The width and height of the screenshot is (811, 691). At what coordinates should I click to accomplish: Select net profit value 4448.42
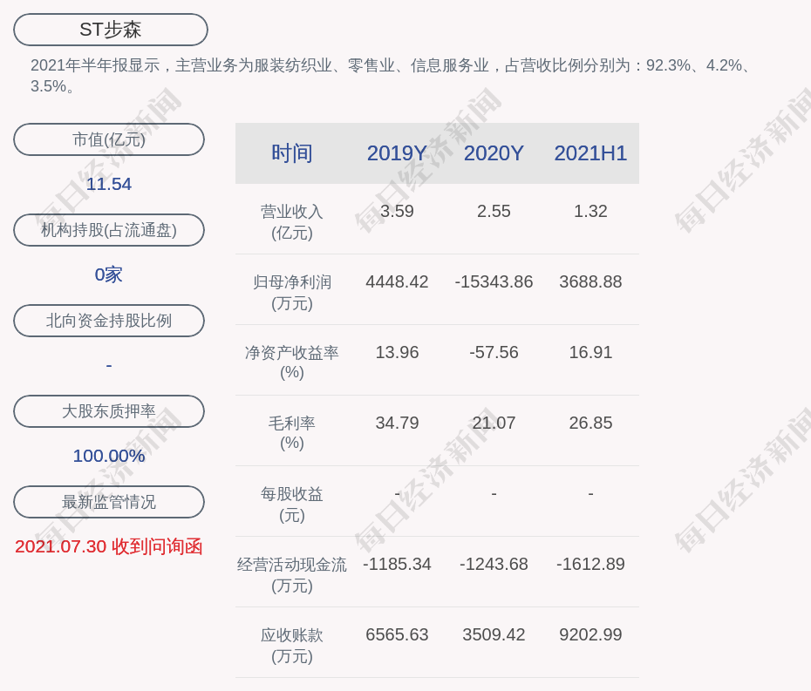pos(397,281)
